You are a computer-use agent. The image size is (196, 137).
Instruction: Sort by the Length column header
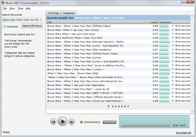[x=152, y=22]
